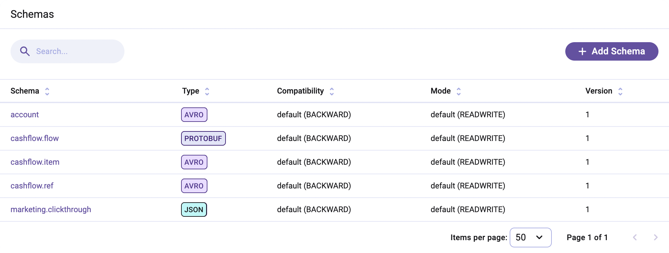The width and height of the screenshot is (669, 253).
Task: Click the plus icon on Add Schema
Action: pyautogui.click(x=582, y=51)
